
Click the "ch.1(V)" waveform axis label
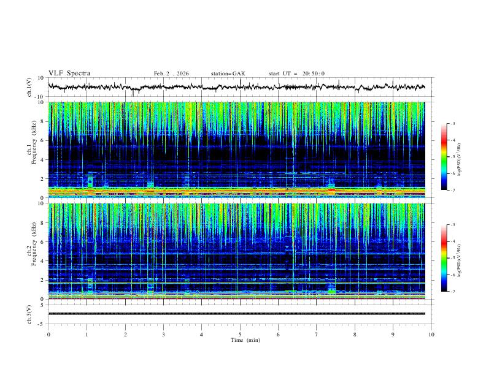tap(29, 87)
